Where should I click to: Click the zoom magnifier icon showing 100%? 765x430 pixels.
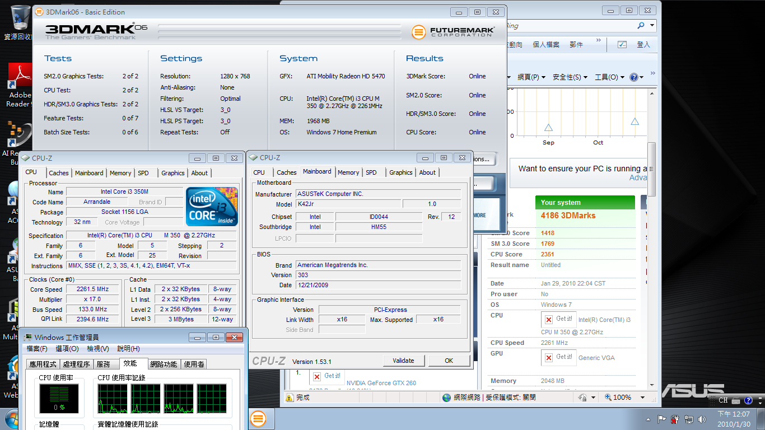click(x=608, y=398)
